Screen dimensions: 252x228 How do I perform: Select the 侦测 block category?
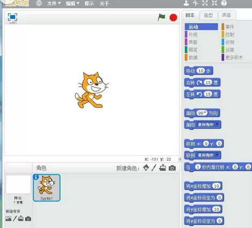click(228, 42)
